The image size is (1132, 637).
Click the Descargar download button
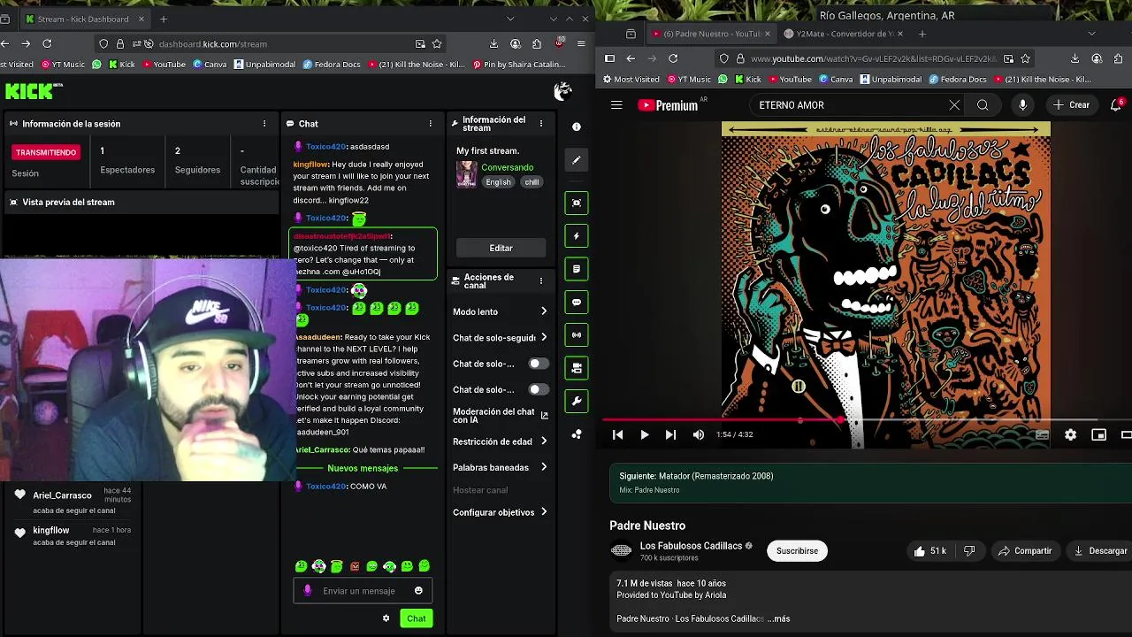[x=1100, y=551]
